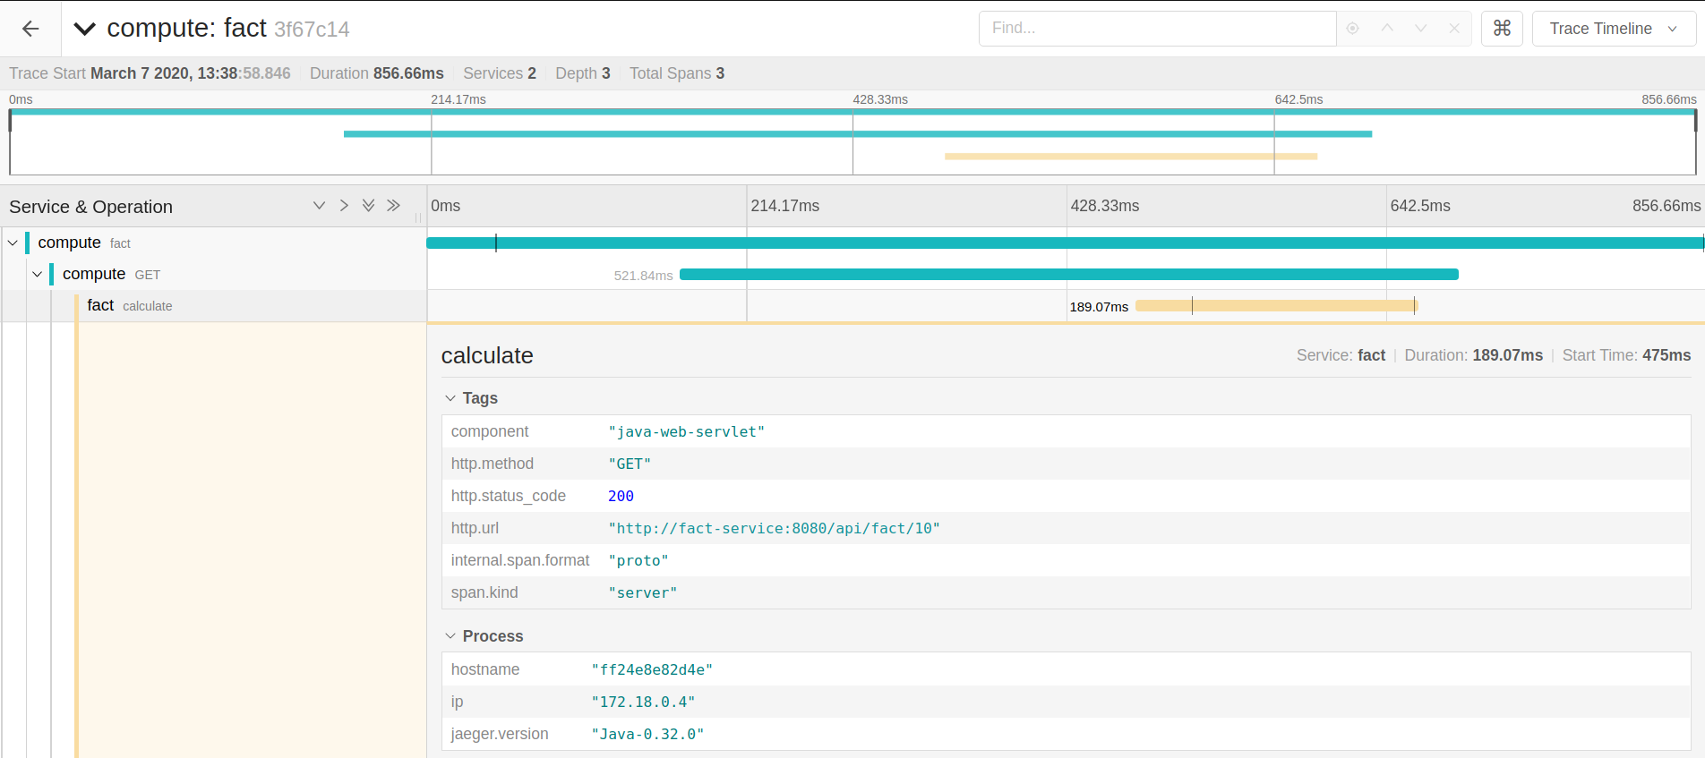1705x758 pixels.
Task: Go to previous search result arrow
Action: (x=1387, y=29)
